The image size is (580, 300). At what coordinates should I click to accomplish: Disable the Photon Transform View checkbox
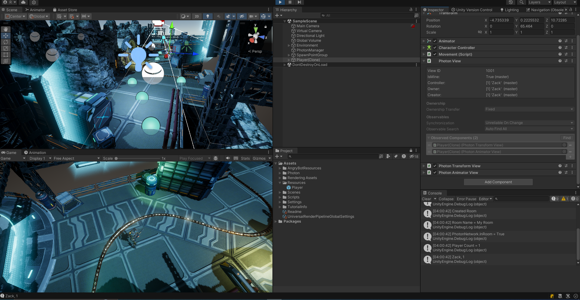(x=435, y=166)
